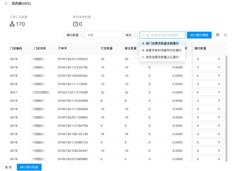This screenshot has width=233, height=171.
Task: Clear 履约数量 in row DY00212011270095
Action: [219, 92]
